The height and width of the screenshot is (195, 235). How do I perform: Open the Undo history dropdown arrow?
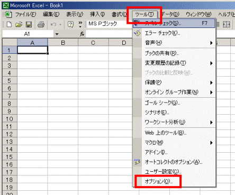point(60,24)
